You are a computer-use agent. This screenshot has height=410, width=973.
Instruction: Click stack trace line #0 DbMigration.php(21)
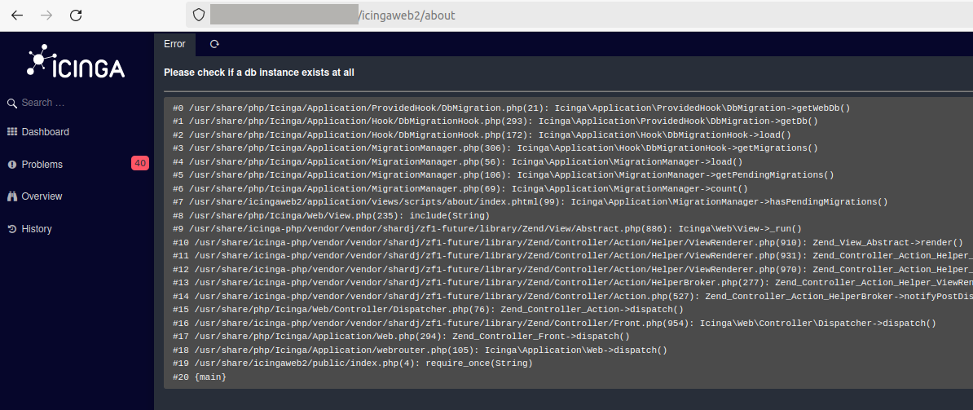coord(511,108)
